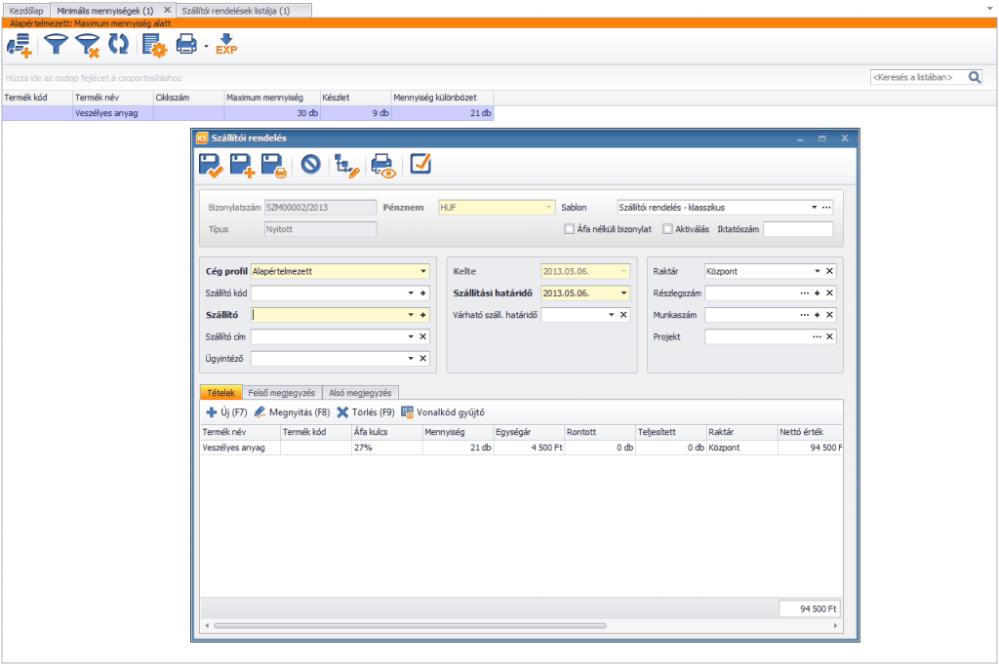This screenshot has width=999, height=665.
Task: Click the save-and-new disk icon with plus
Action: (x=242, y=165)
